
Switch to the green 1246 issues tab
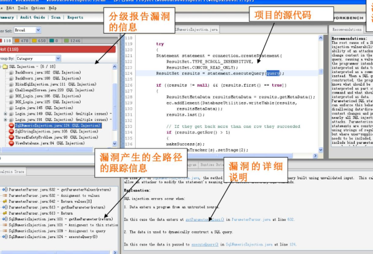click(x=73, y=41)
